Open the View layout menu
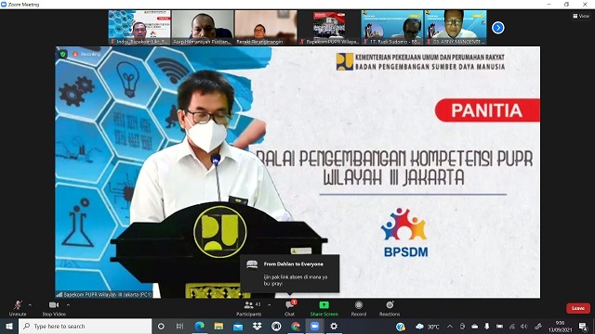 [x=581, y=16]
